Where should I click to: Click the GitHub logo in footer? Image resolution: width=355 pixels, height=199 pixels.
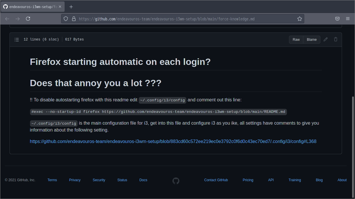pyautogui.click(x=176, y=181)
